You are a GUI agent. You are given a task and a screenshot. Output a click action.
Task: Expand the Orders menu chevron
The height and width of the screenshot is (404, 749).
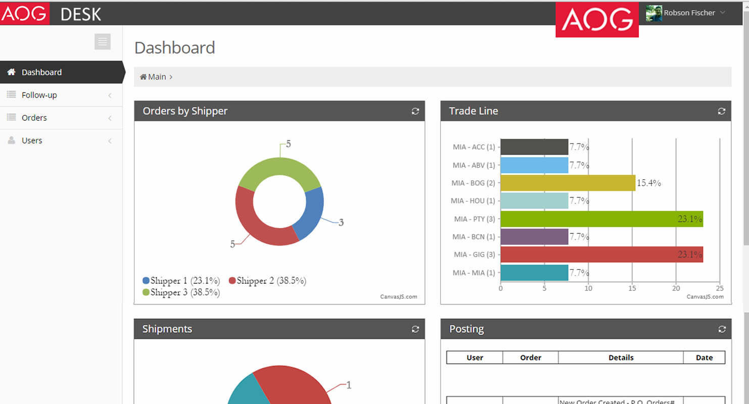[110, 118]
